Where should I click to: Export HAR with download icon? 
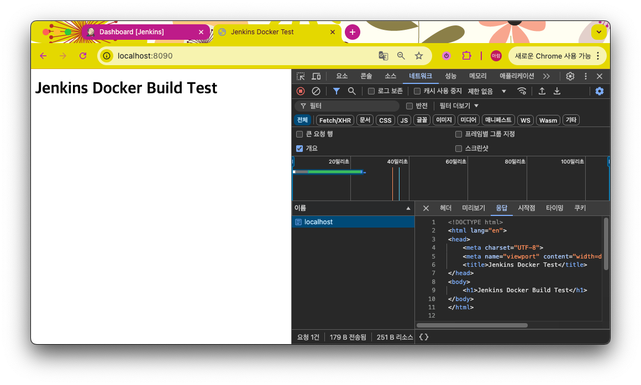click(557, 91)
